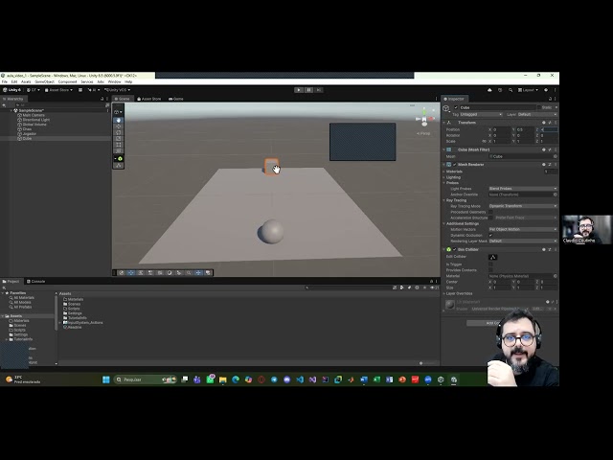The image size is (613, 460).
Task: Click the Edit Collider button icon
Action: coord(492,257)
